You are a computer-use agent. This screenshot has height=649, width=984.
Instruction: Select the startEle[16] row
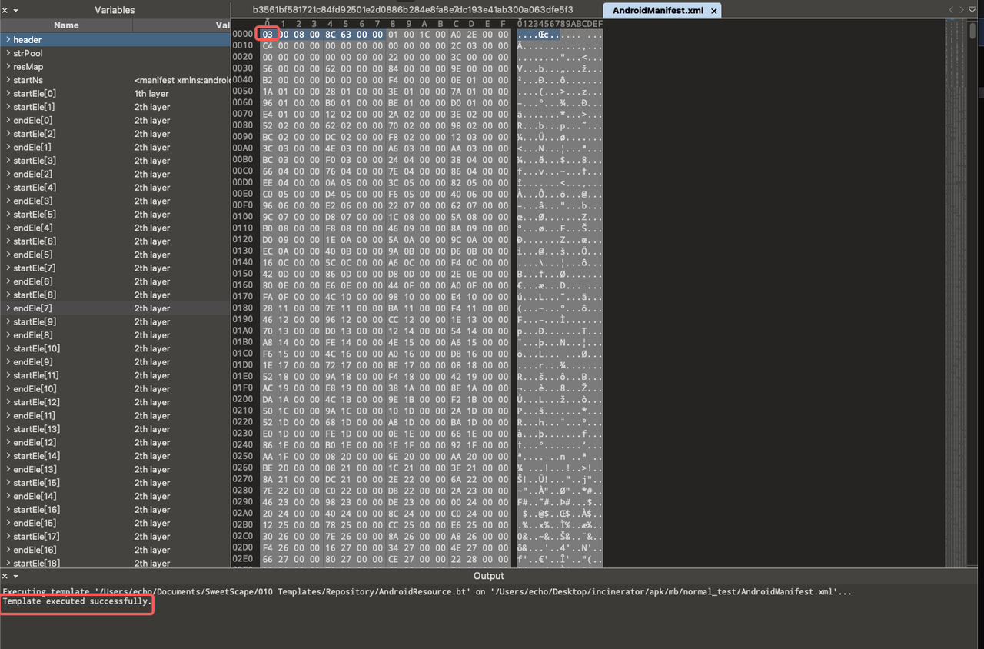click(x=115, y=510)
